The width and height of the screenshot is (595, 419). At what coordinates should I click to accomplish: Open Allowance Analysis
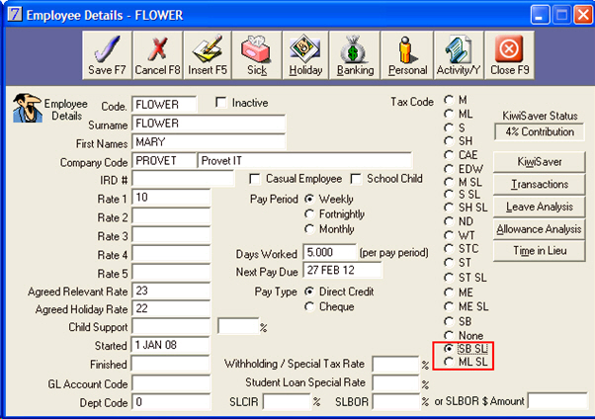540,229
